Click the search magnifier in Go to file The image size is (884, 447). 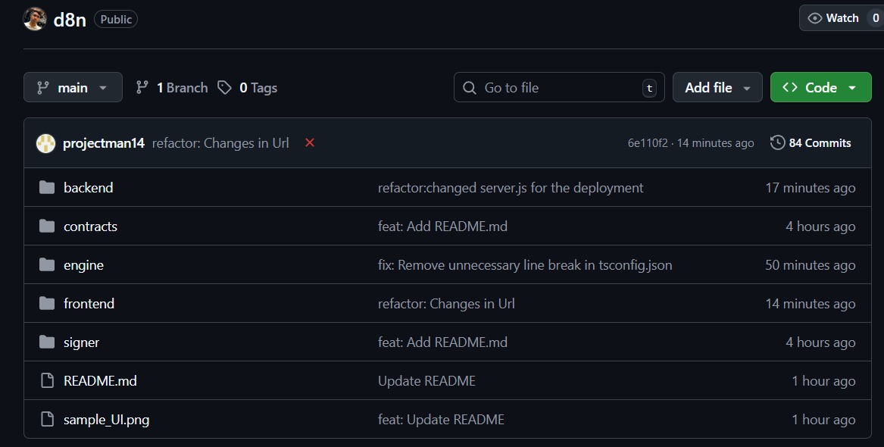[470, 87]
